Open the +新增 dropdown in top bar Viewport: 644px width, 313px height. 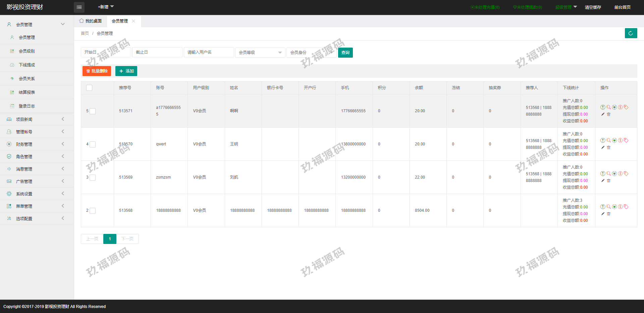[106, 7]
